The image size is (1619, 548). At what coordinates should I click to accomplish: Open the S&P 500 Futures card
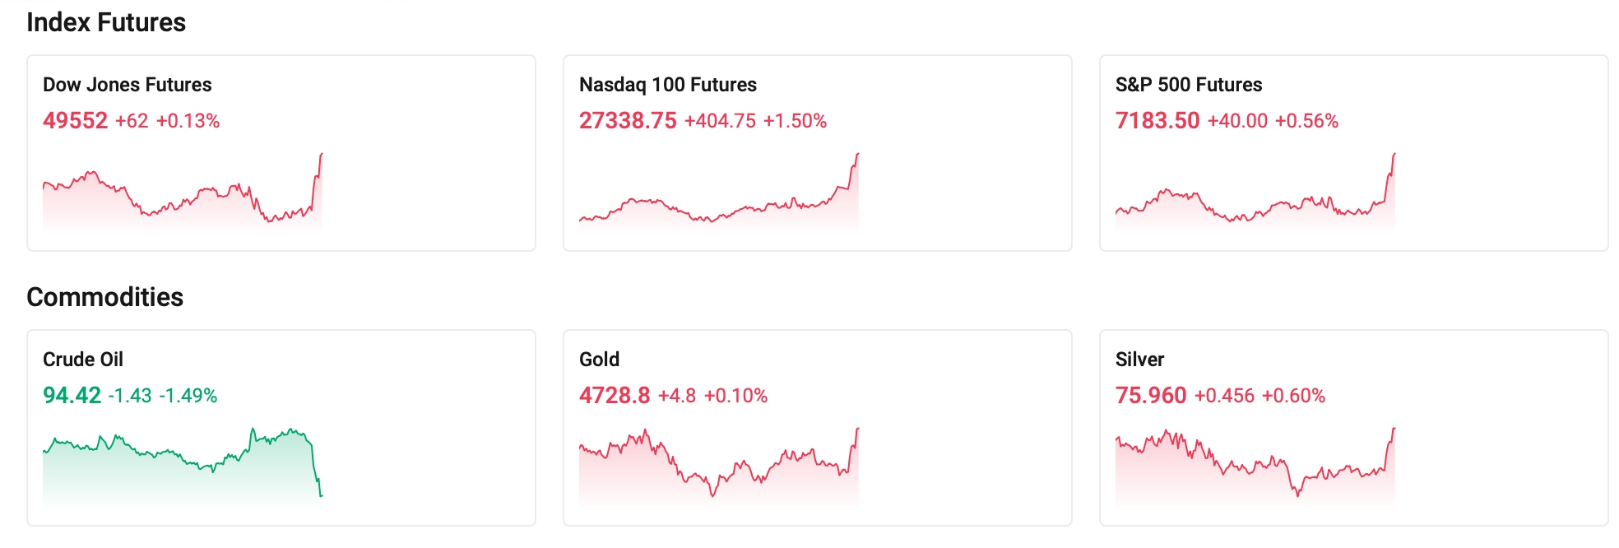[1353, 151]
